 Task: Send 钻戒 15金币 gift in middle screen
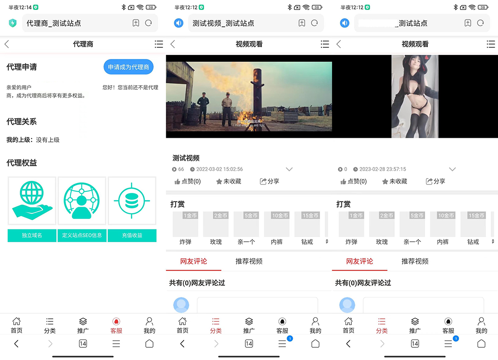point(307,229)
